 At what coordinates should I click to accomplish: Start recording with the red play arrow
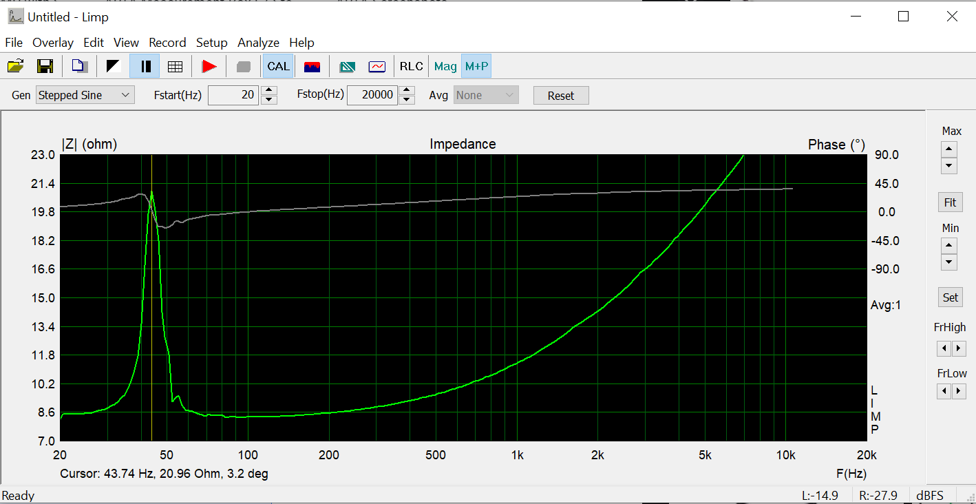tap(209, 66)
